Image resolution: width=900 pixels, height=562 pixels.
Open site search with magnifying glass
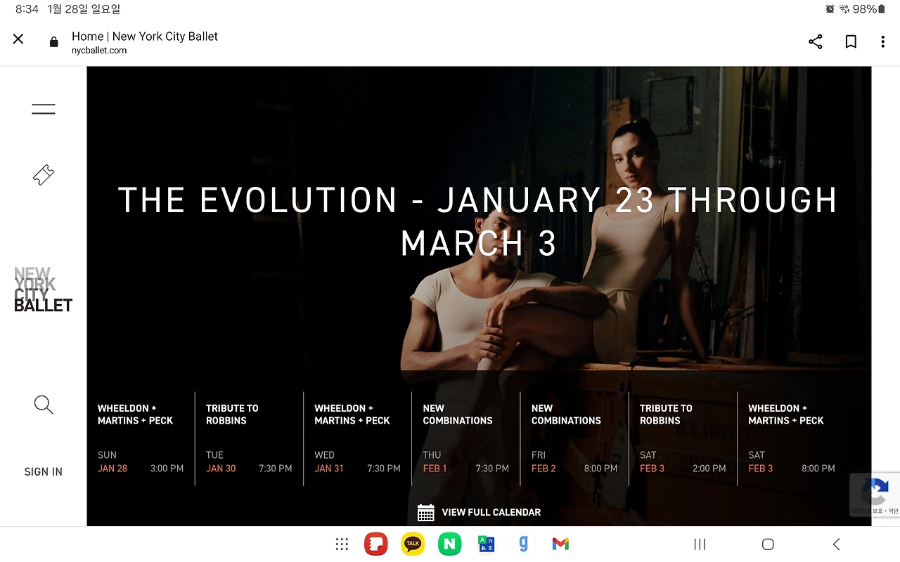[44, 405]
